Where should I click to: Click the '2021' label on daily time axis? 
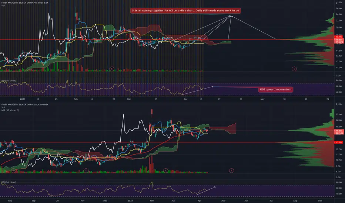(130, 201)
